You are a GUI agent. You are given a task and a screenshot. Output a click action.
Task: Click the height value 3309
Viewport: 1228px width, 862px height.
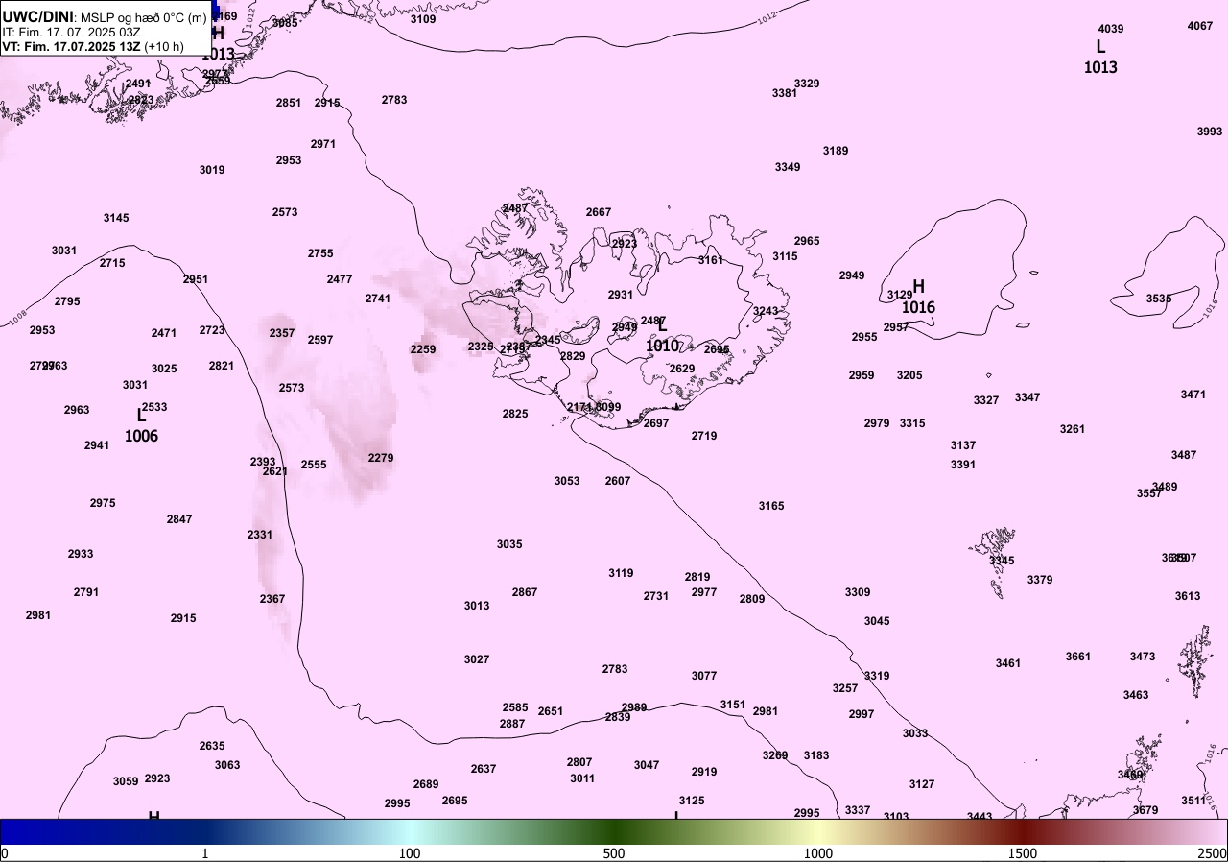(858, 592)
